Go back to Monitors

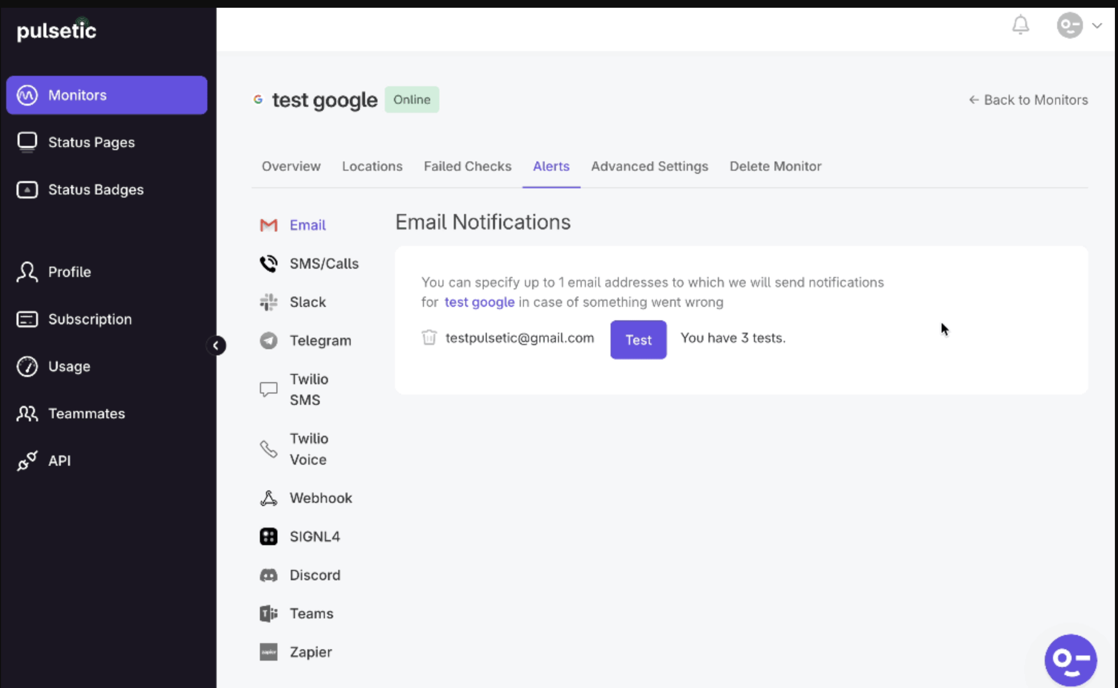pos(1028,100)
